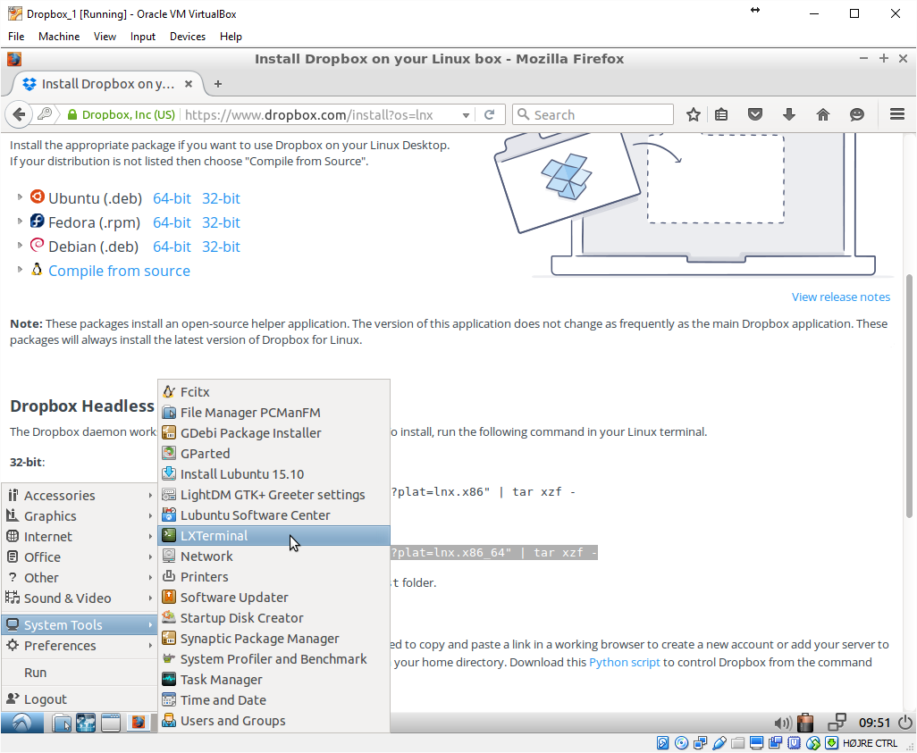917x753 pixels.
Task: Click the Lubuntu start menu button
Action: click(22, 724)
